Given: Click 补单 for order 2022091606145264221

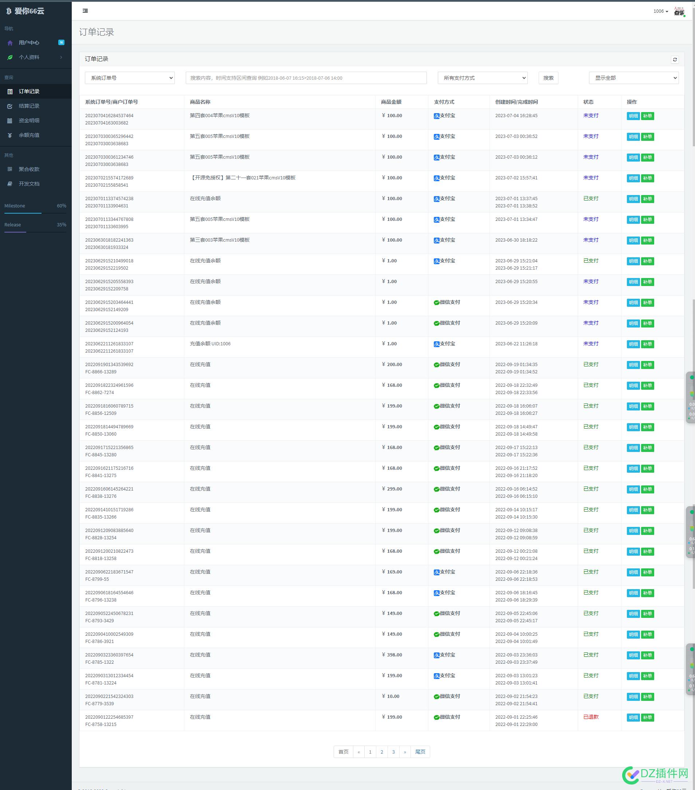Looking at the screenshot, I should point(647,489).
